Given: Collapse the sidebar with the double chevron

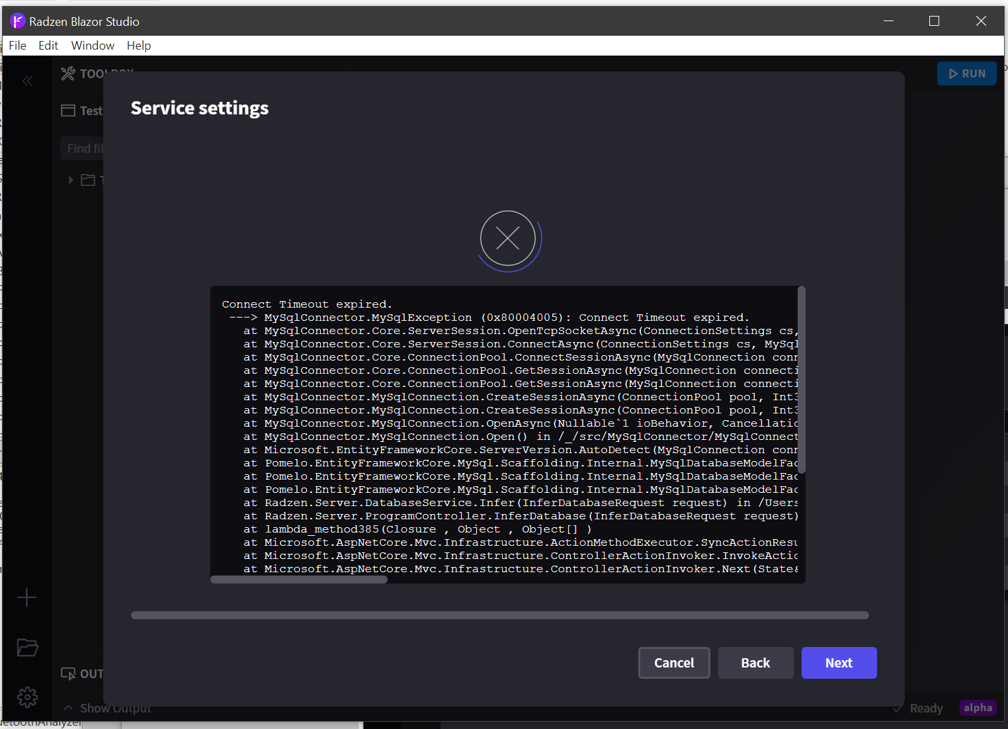Looking at the screenshot, I should pyautogui.click(x=27, y=81).
